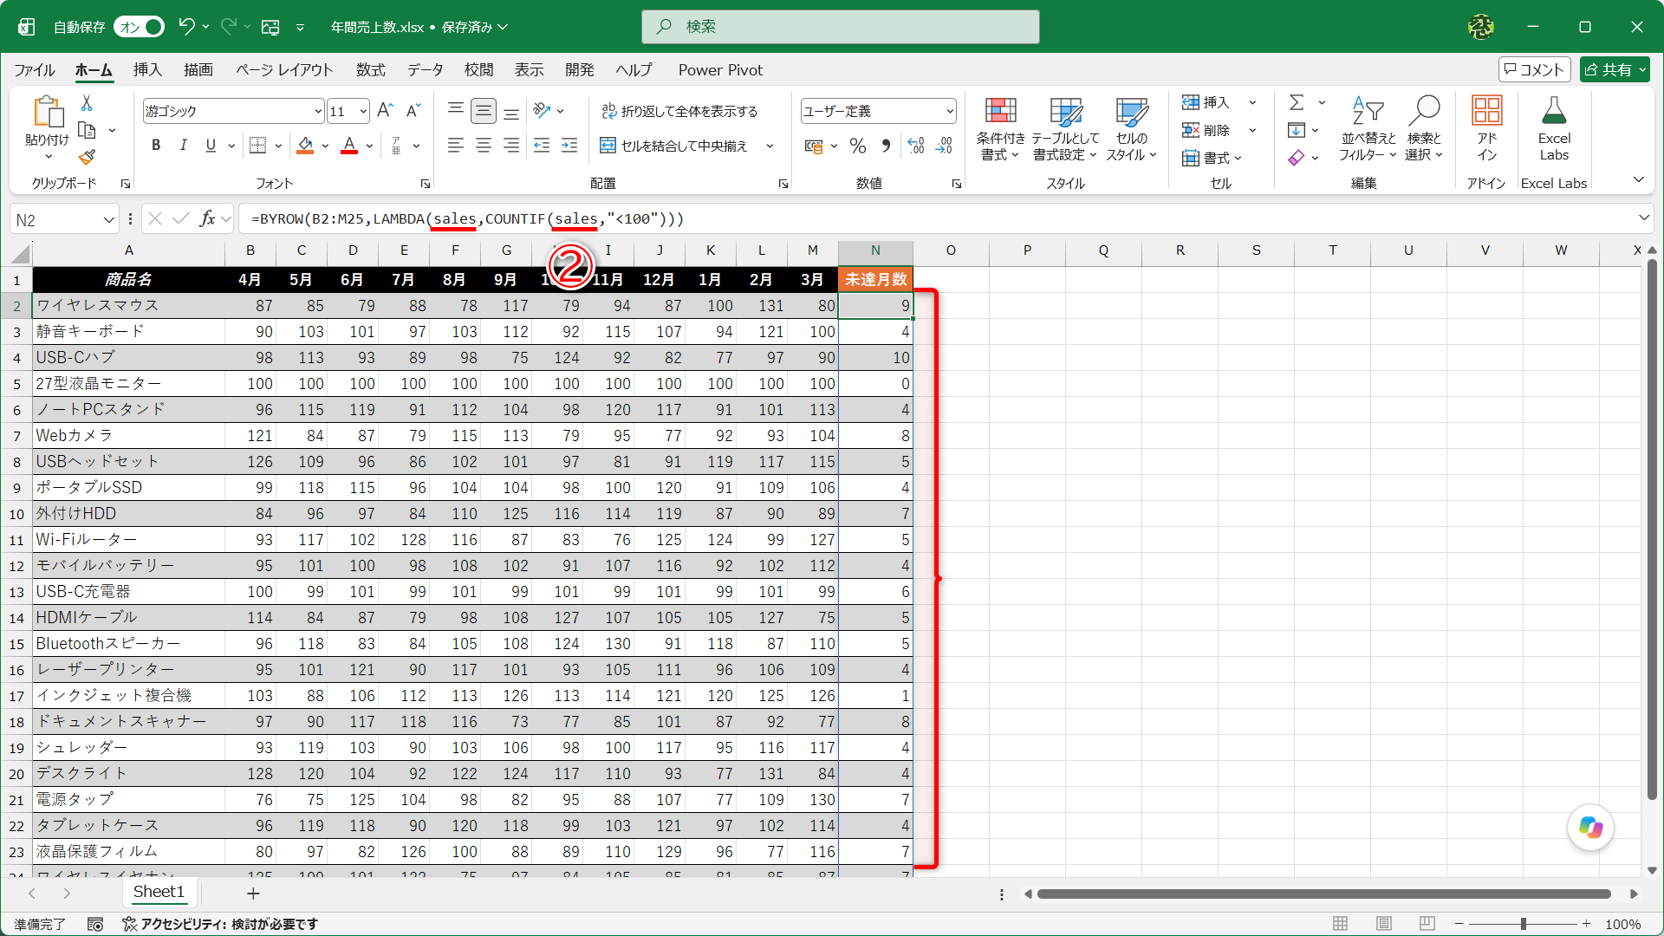Image resolution: width=1664 pixels, height=936 pixels.
Task: Expand the Name Box dropdown
Action: pyautogui.click(x=108, y=220)
